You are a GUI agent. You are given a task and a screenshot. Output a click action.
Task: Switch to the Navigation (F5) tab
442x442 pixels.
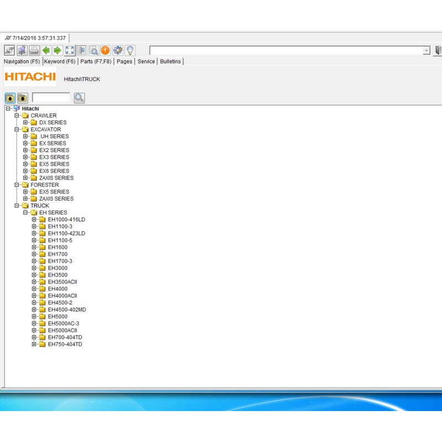pyautogui.click(x=22, y=61)
